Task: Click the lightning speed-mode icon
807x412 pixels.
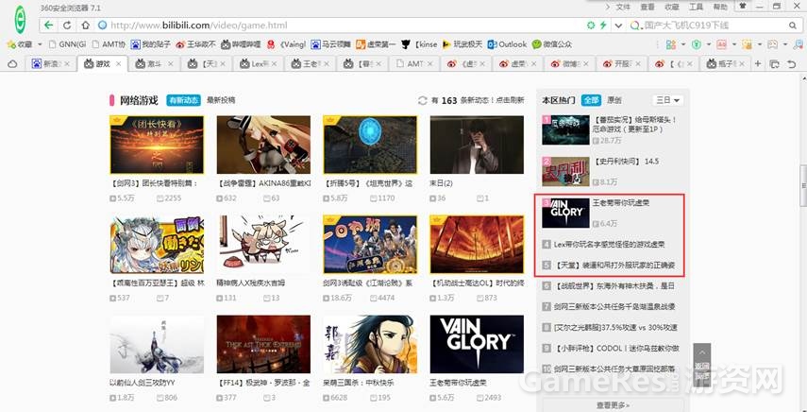Action: pos(603,26)
